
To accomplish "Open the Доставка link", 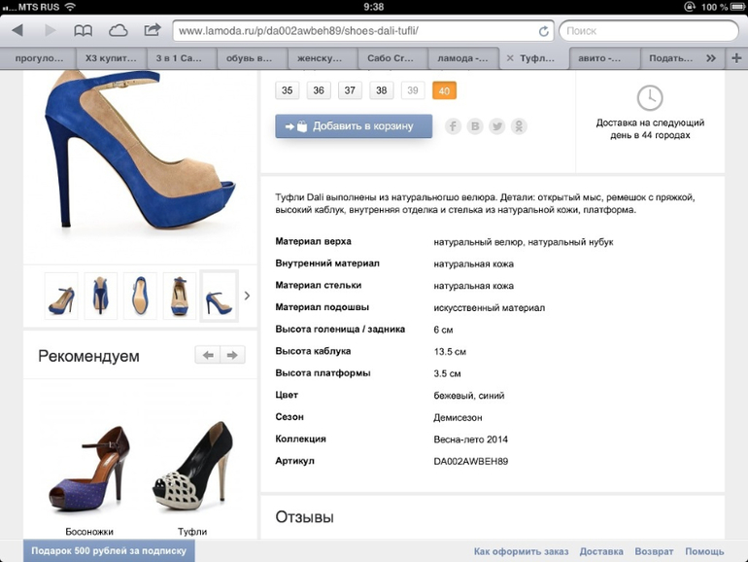I will pyautogui.click(x=601, y=551).
